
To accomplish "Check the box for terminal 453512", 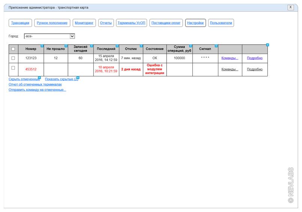I will 13,68.
